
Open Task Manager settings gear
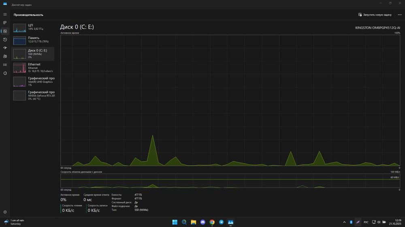click(x=5, y=212)
